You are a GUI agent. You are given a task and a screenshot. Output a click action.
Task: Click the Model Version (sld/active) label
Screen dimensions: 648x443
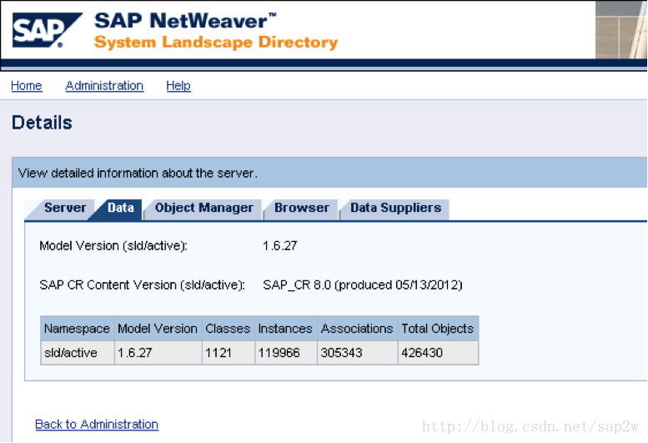tap(113, 246)
